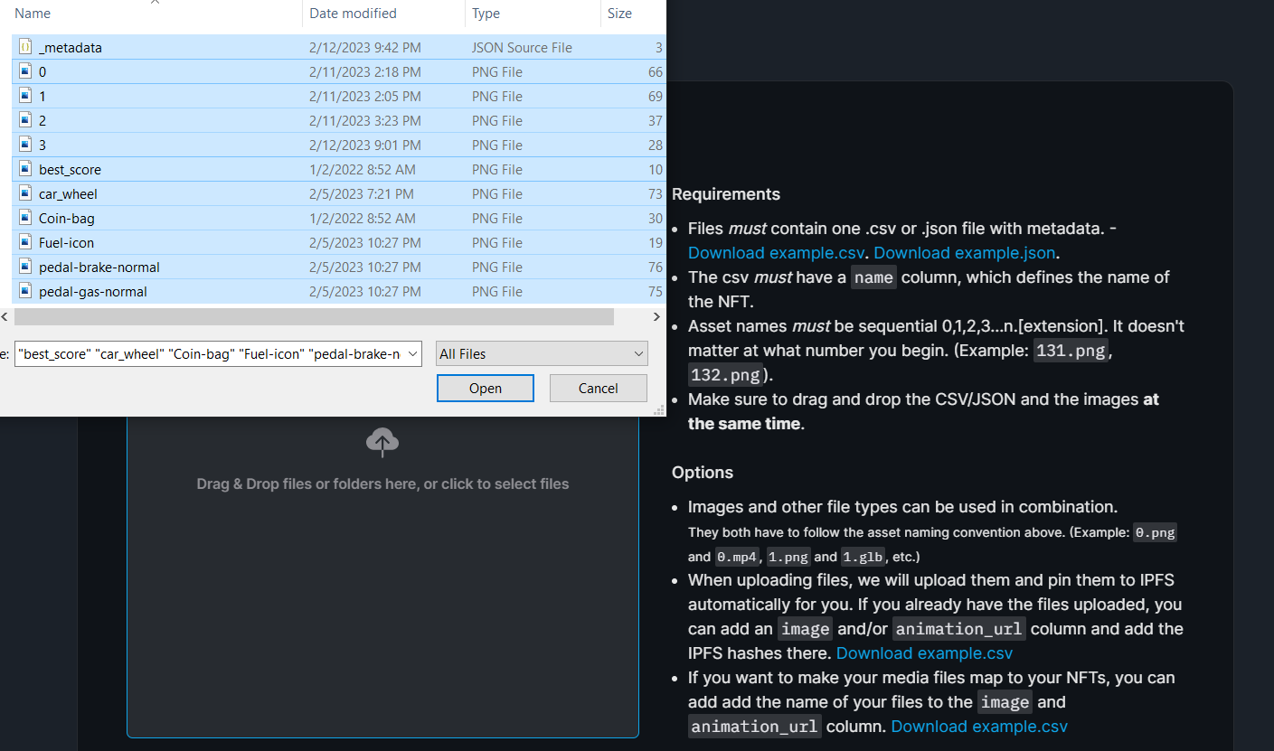This screenshot has width=1274, height=751.
Task: Click date 2/5/2023 7:21 PM cell
Action: [x=362, y=193]
